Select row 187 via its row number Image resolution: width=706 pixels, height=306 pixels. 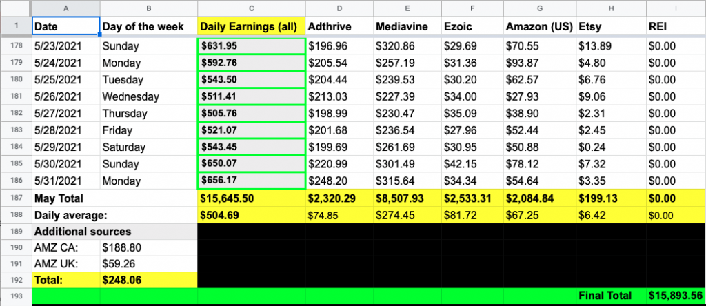point(16,197)
